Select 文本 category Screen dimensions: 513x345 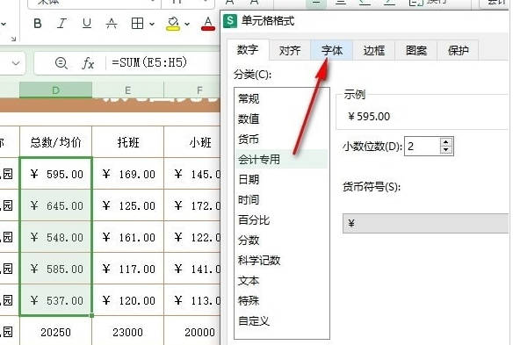(x=281, y=281)
